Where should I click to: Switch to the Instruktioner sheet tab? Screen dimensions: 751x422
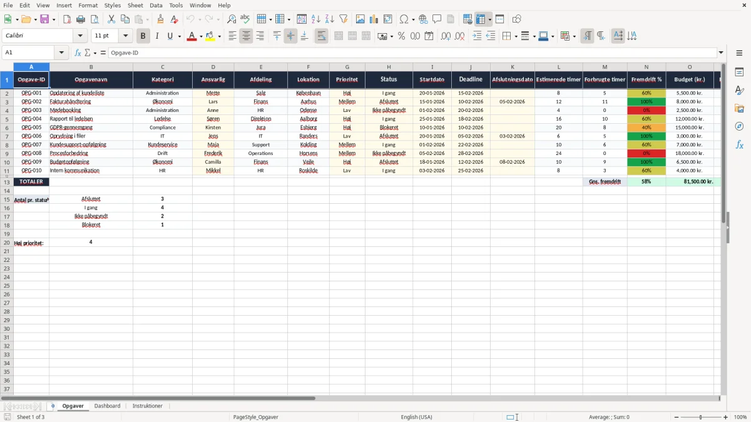tap(148, 406)
